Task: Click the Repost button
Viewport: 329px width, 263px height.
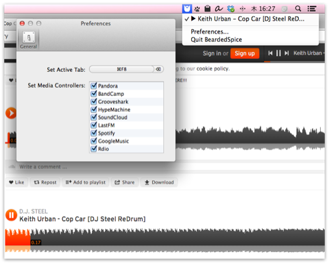Action: [45, 182]
